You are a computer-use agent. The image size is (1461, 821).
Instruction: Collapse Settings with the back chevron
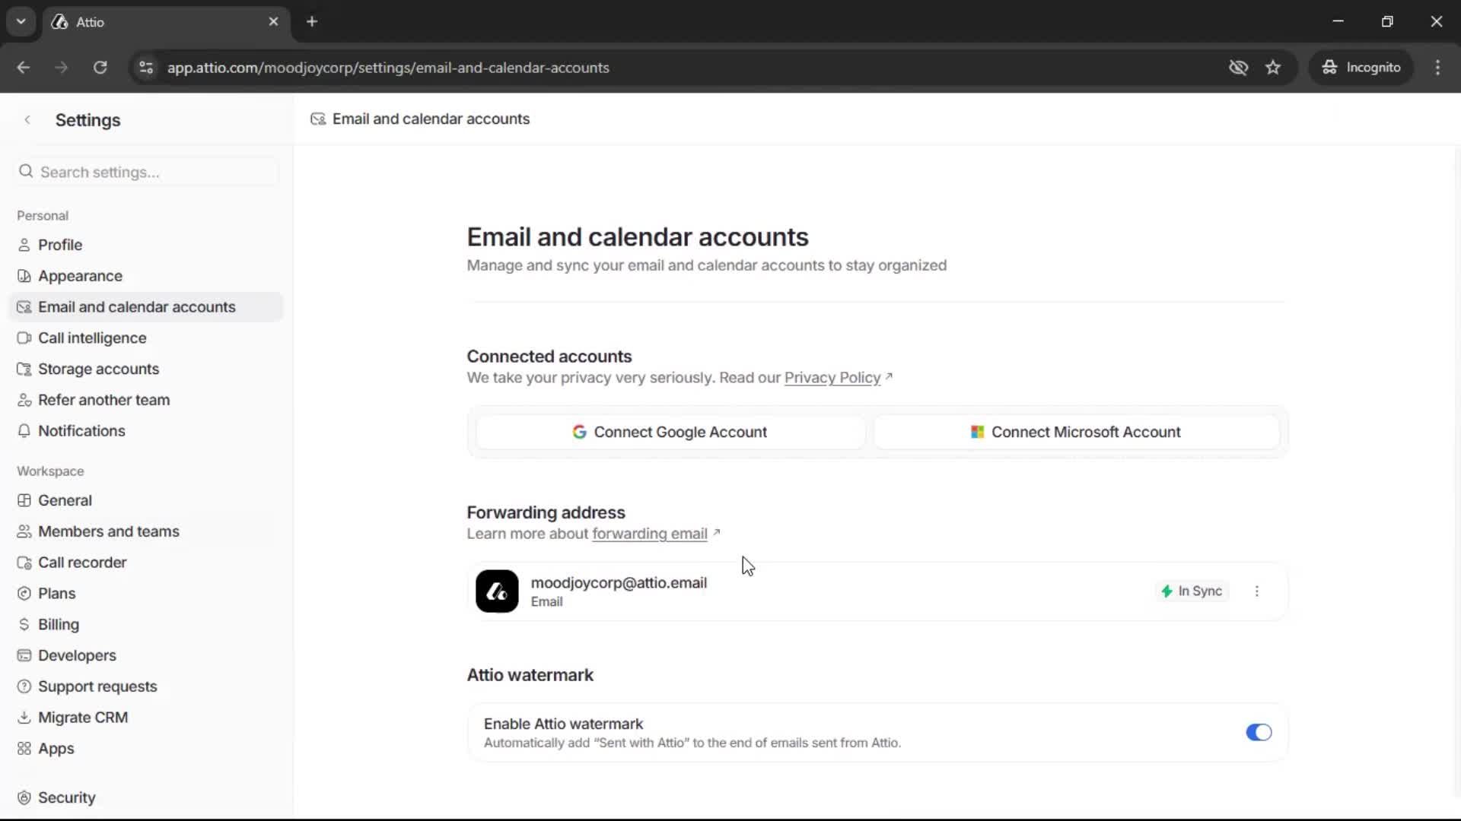[x=27, y=119]
